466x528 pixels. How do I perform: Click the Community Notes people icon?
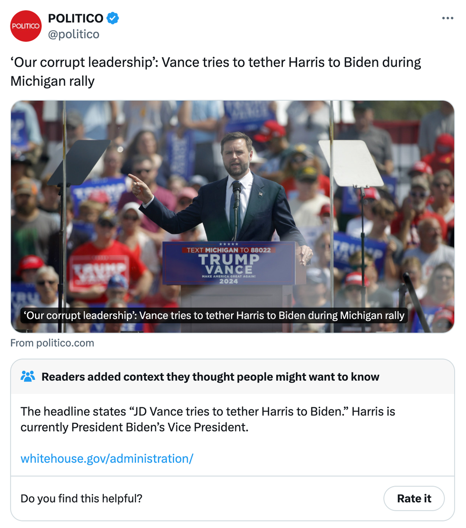(28, 377)
